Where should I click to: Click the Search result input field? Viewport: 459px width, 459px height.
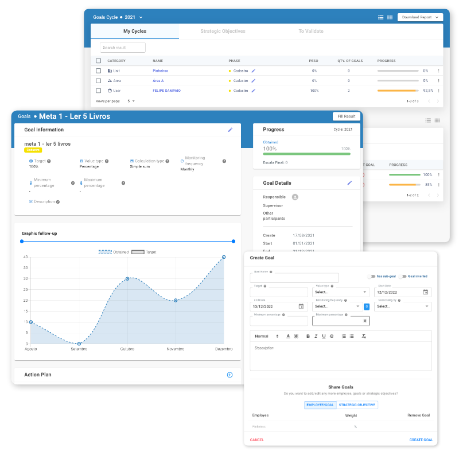[x=123, y=48]
